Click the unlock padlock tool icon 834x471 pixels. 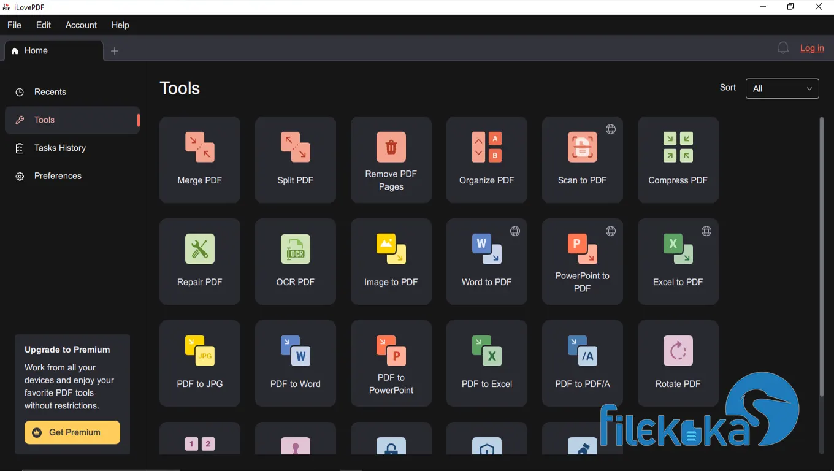(x=391, y=446)
